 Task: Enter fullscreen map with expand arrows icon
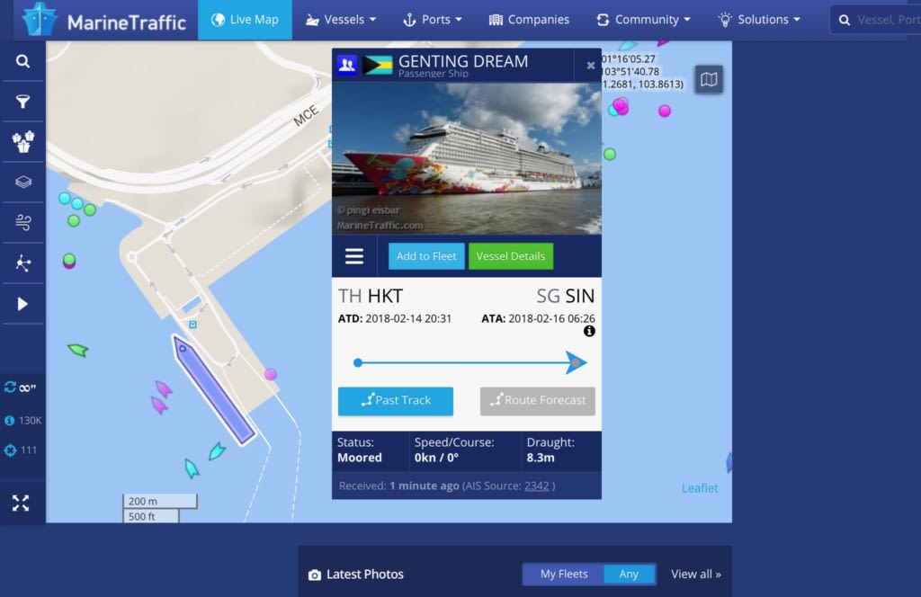21,503
